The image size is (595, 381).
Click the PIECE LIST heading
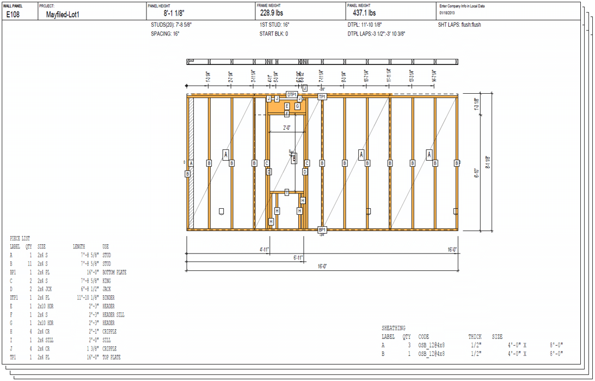pos(20,238)
